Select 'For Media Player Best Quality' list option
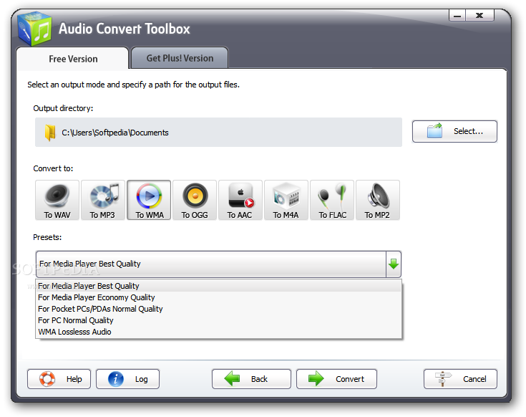 (219, 286)
